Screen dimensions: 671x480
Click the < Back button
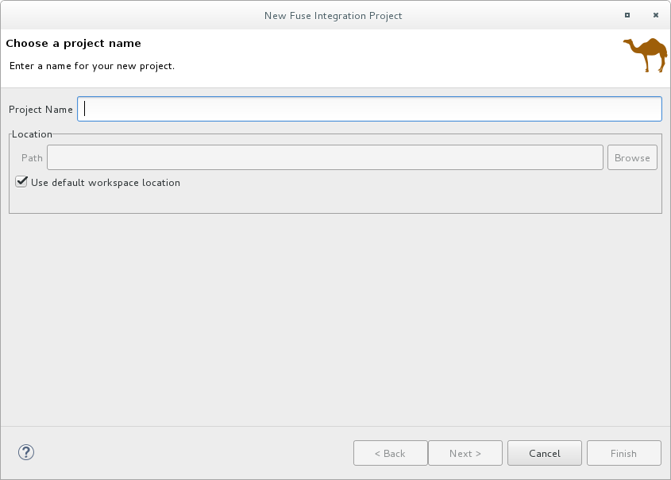390,453
